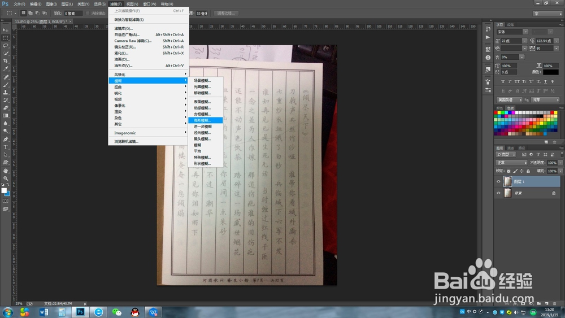Select the Healing Brush tool
Image resolution: width=565 pixels, height=318 pixels.
[6, 77]
